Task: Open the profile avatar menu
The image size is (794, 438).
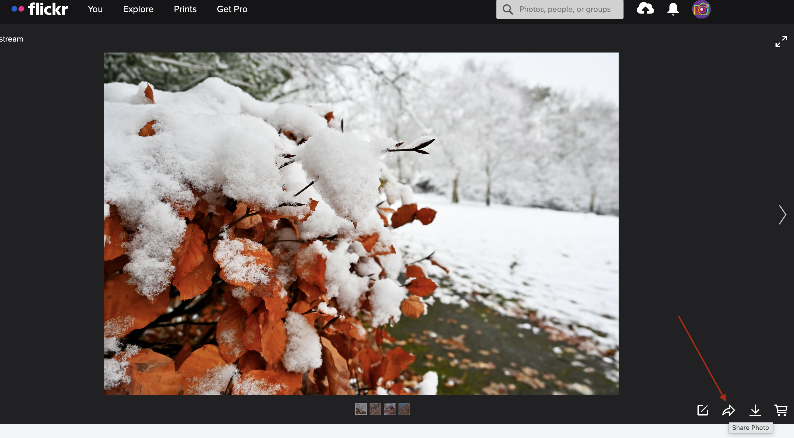Action: coord(701,9)
